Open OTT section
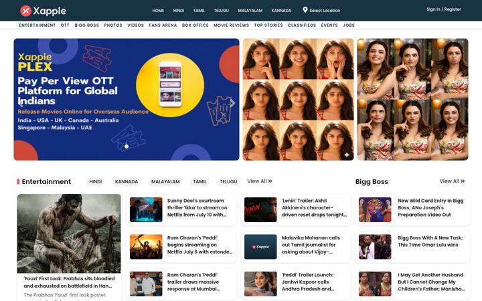 65,25
